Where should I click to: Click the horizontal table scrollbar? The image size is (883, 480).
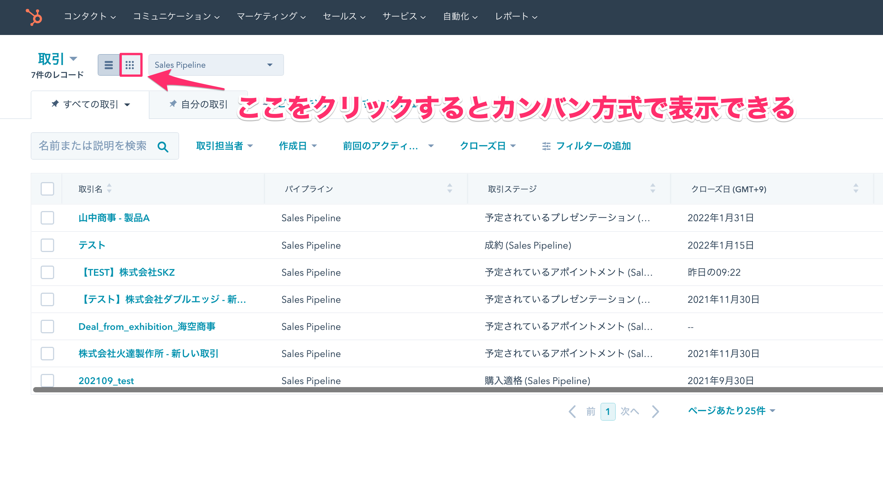[x=458, y=390]
